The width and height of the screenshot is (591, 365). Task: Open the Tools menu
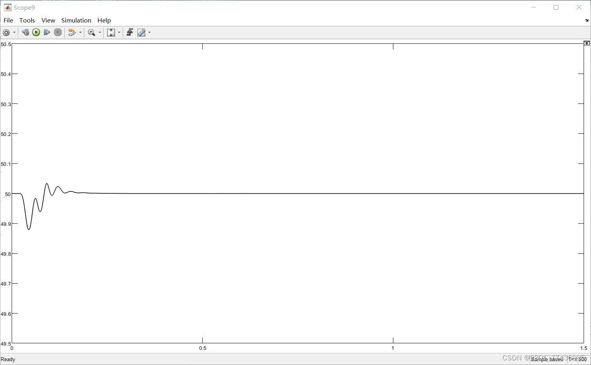click(27, 20)
